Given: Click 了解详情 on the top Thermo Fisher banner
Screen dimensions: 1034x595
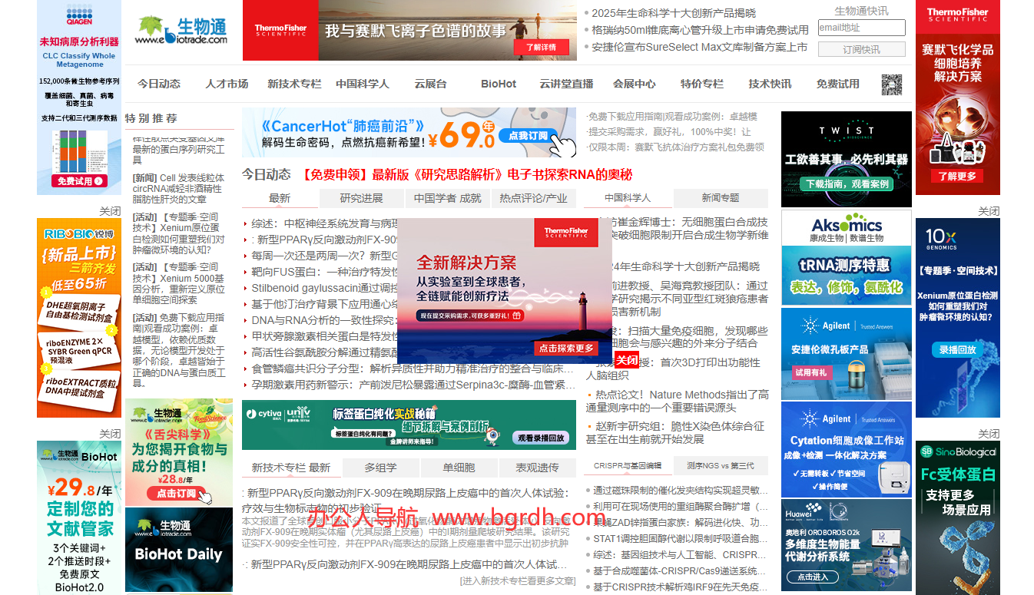Looking at the screenshot, I should pyautogui.click(x=541, y=48).
